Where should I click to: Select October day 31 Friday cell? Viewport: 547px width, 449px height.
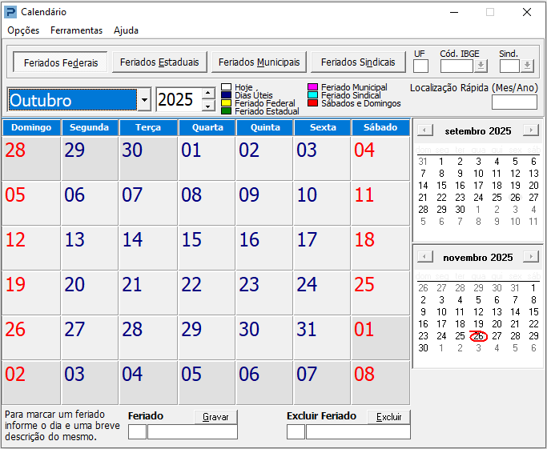[x=322, y=338]
